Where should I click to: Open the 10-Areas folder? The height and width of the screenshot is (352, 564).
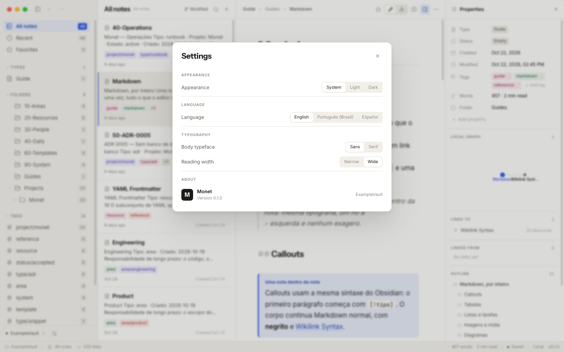coord(46,106)
